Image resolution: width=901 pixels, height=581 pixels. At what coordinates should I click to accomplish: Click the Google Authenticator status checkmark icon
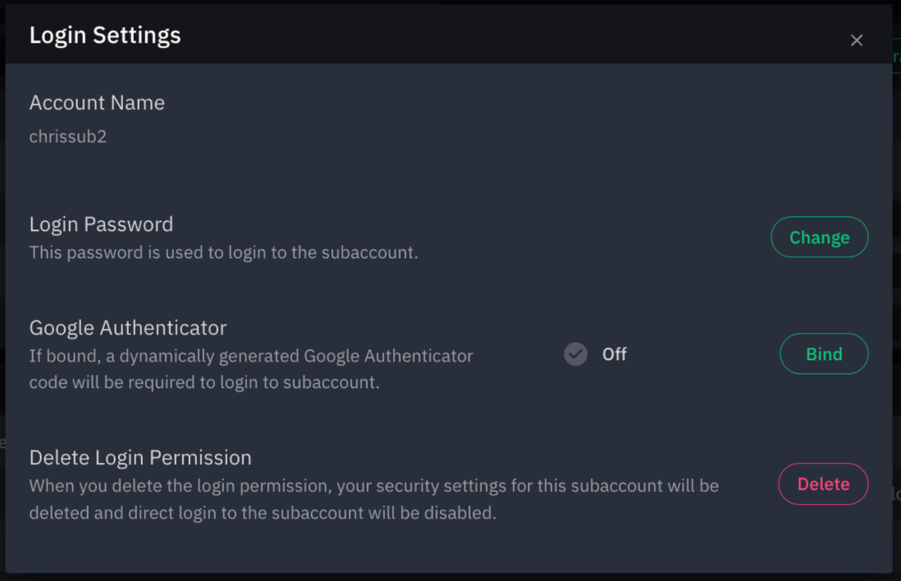coord(575,354)
